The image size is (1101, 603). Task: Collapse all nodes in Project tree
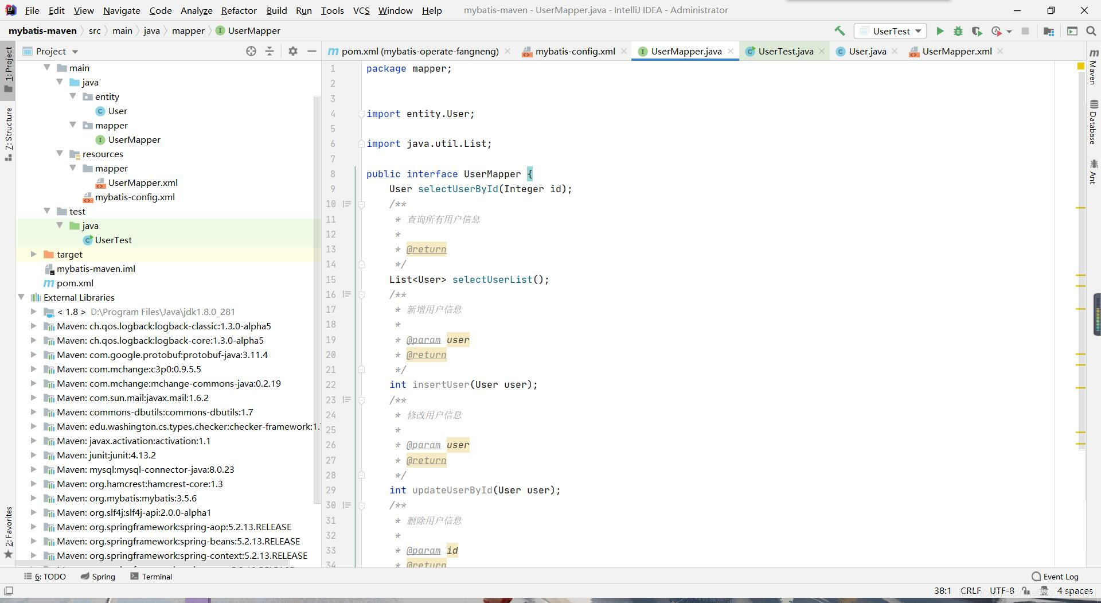point(270,51)
